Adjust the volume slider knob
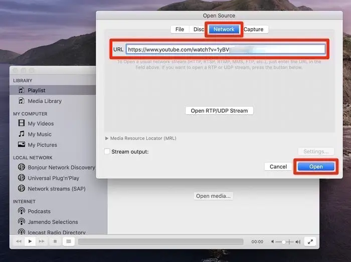The width and height of the screenshot is (351, 262). pos(284,242)
